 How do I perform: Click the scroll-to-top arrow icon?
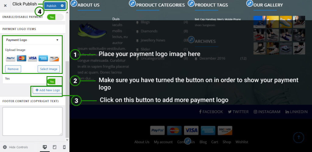tap(298, 138)
